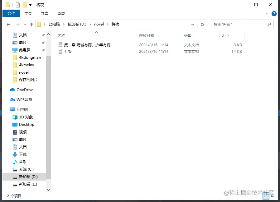The image size is (280, 202).
Task: Open pinned 图片 in quick access
Action: (23, 43)
